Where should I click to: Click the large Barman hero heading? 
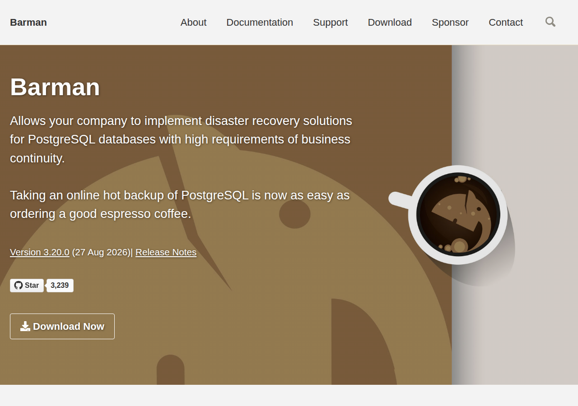(55, 87)
